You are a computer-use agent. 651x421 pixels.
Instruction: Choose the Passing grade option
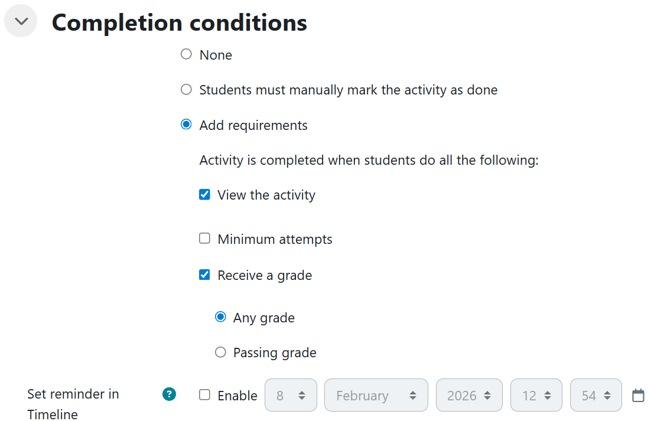(x=220, y=353)
